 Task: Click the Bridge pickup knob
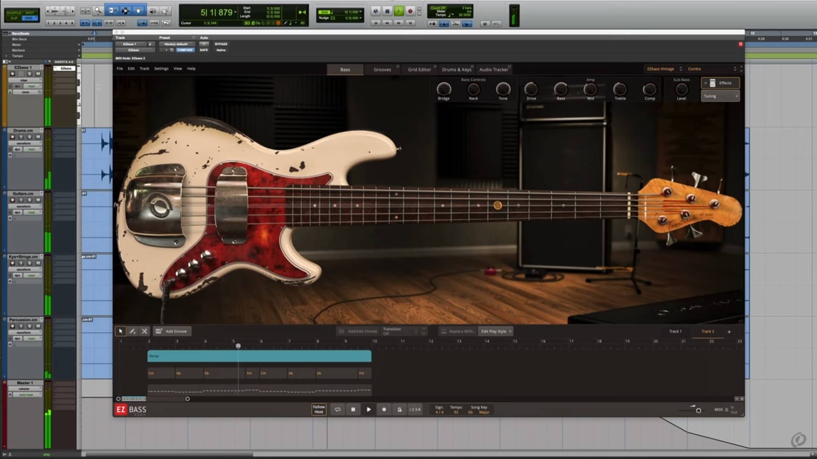[443, 89]
